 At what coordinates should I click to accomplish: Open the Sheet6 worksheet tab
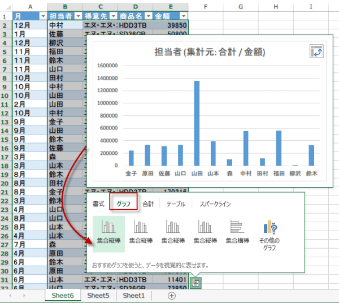pos(63,296)
